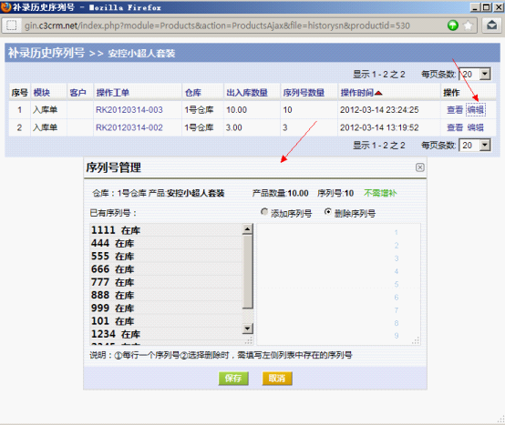Close the 序列号管理 dialog
The image size is (505, 425).
419,167
